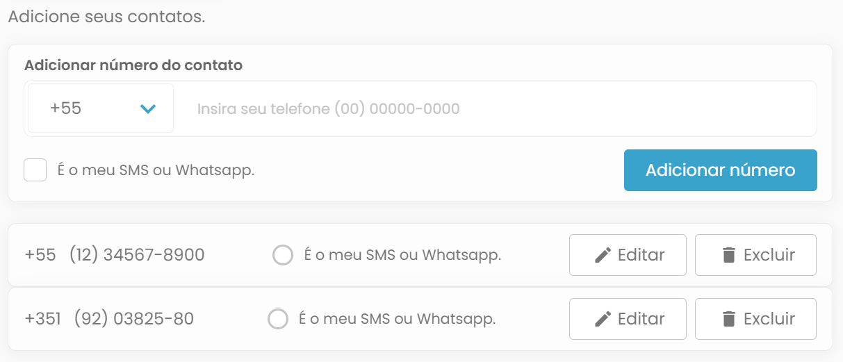
Task: Click the pencil icon for +351 number
Action: 603,319
